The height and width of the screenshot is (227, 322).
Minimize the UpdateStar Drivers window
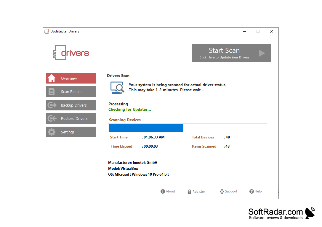(x=245, y=31)
